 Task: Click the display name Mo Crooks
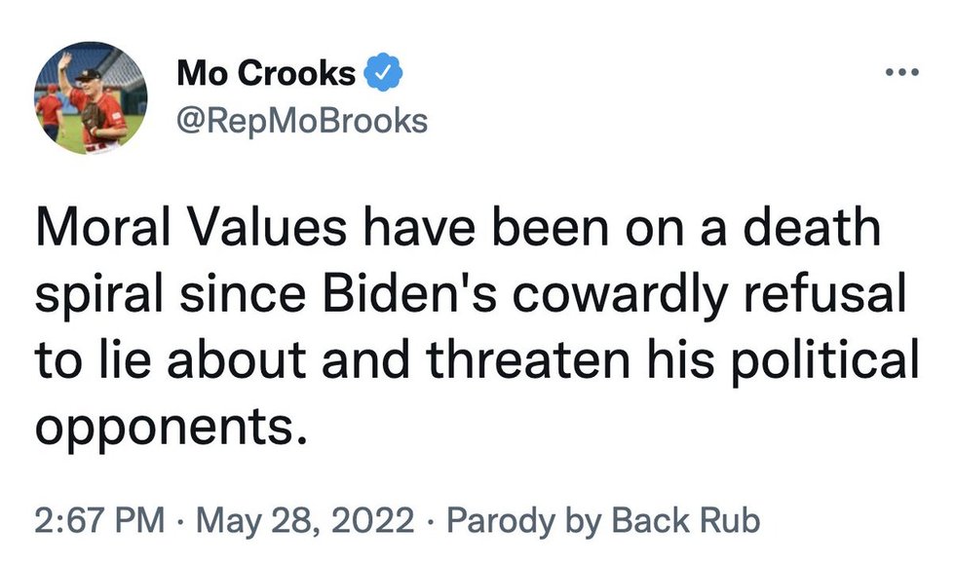[265, 73]
